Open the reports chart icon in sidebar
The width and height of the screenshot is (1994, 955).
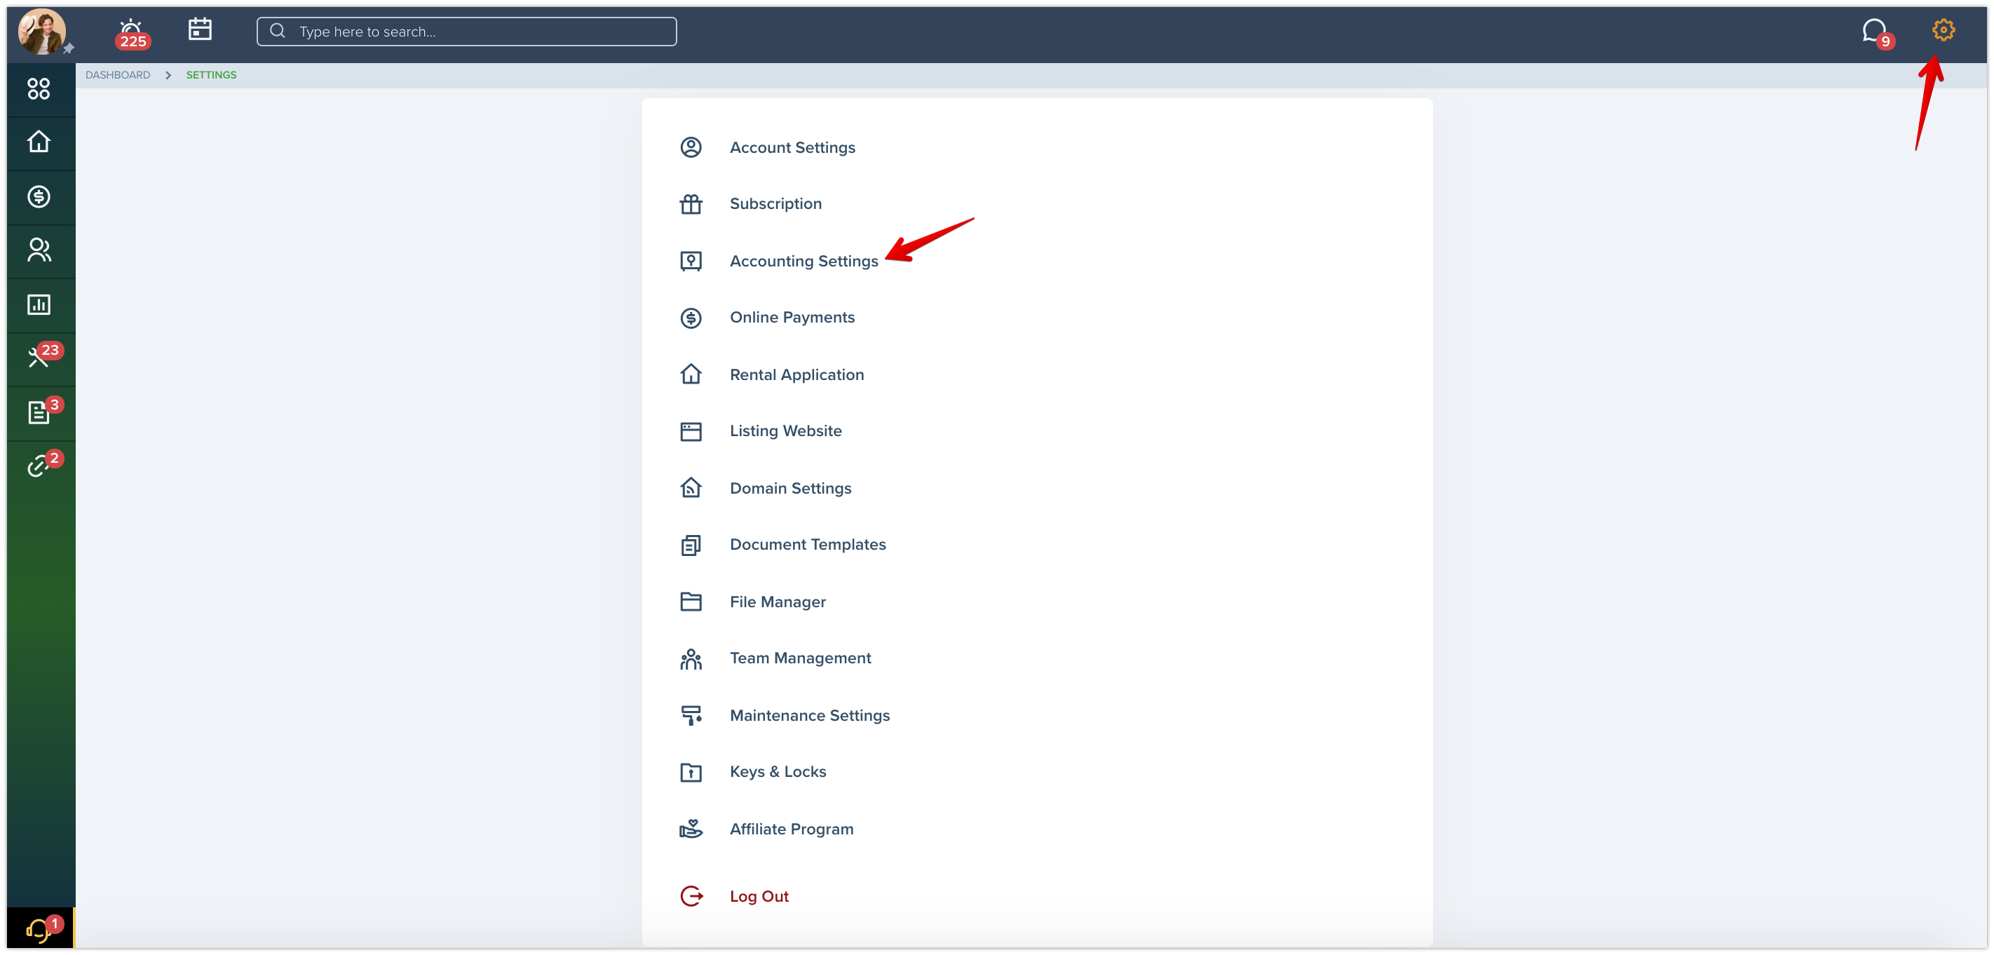39,304
